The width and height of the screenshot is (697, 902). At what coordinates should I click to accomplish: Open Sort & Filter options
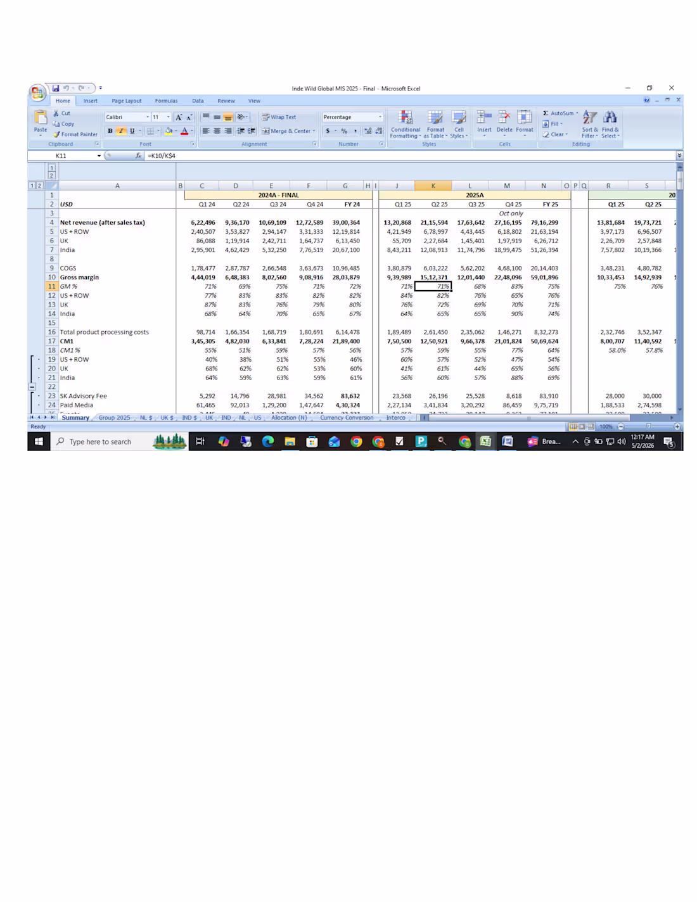[x=590, y=124]
